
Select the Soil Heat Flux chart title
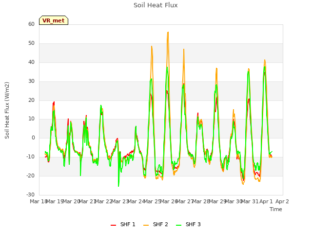click(x=156, y=5)
